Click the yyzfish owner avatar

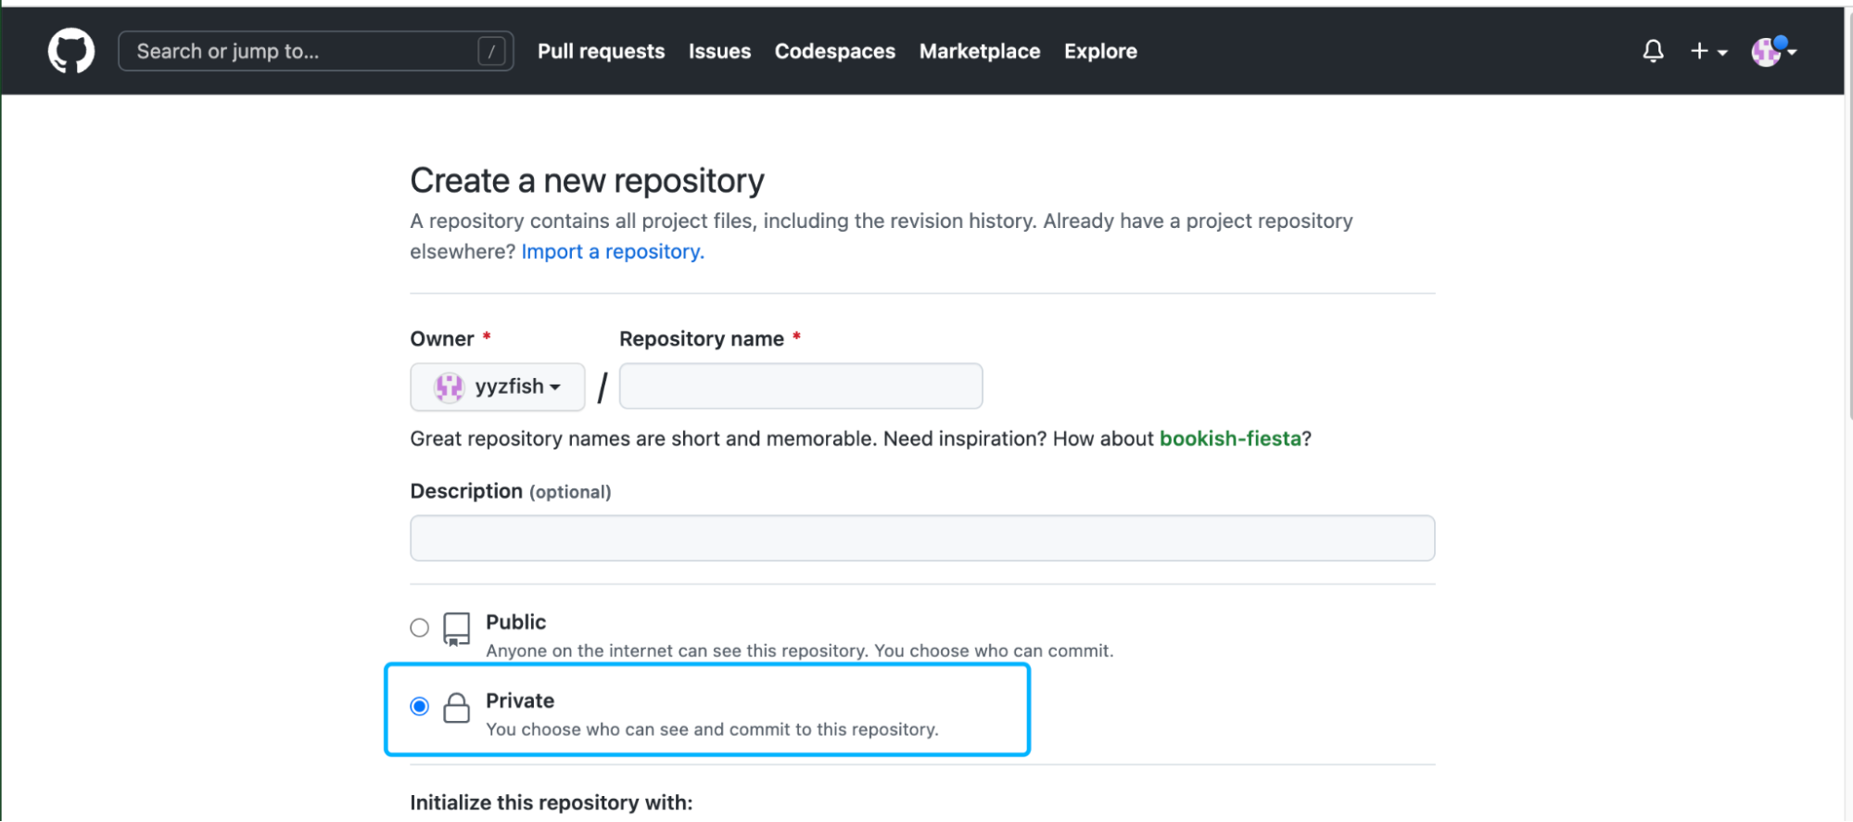coord(450,386)
